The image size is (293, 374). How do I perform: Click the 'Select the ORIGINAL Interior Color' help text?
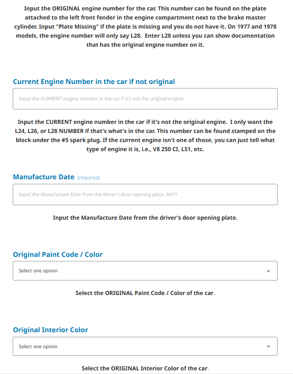click(145, 368)
